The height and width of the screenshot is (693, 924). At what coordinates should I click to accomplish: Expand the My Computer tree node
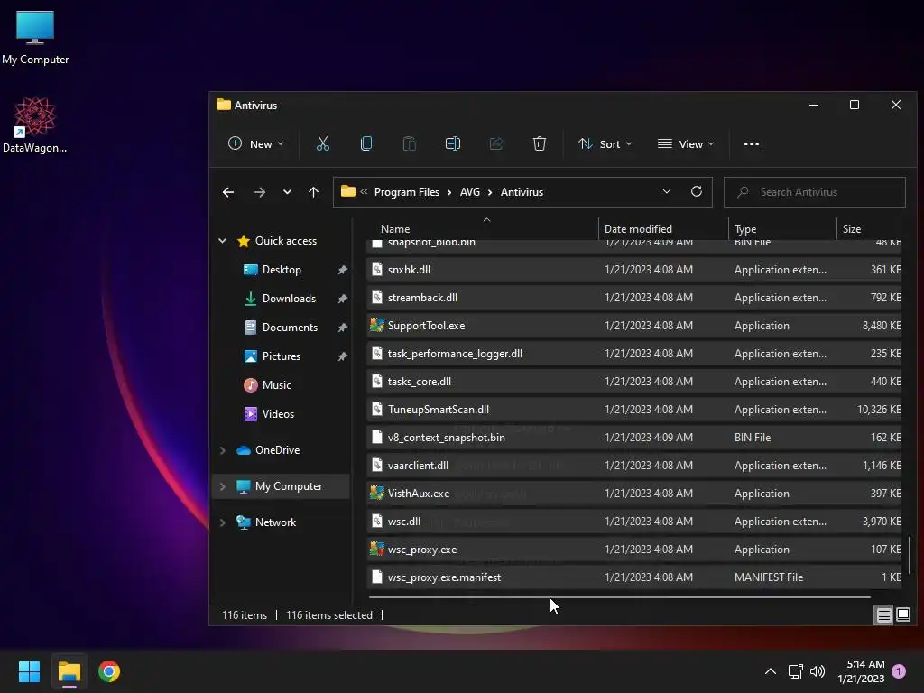click(223, 486)
